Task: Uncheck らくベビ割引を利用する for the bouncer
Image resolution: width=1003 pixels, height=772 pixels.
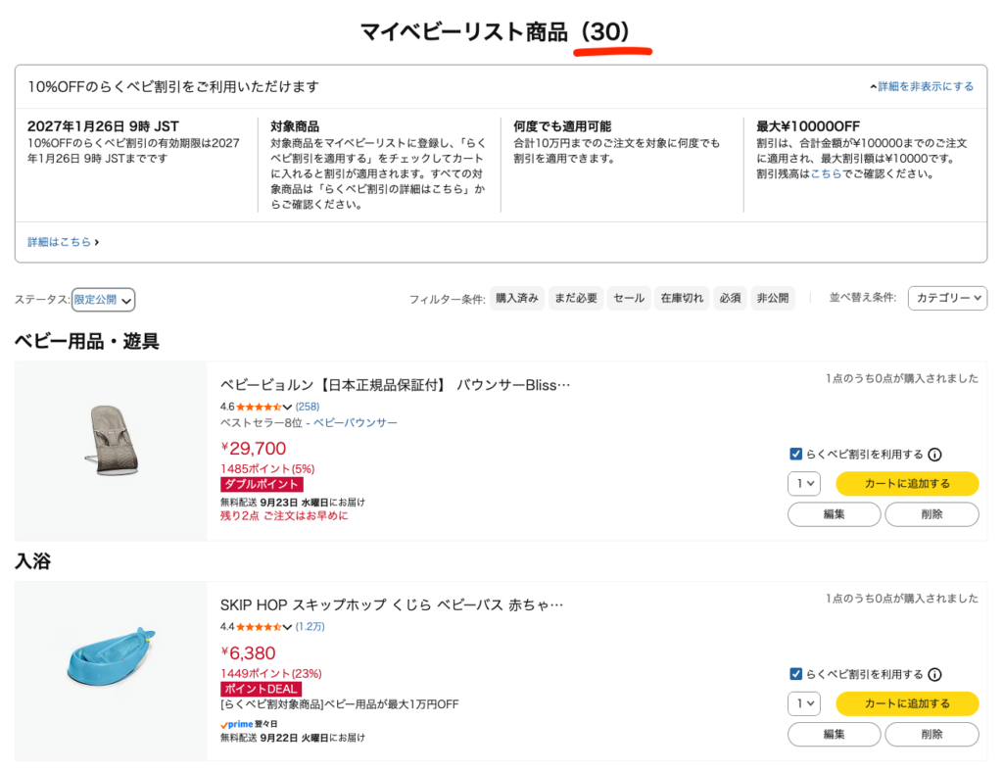Action: coord(795,455)
